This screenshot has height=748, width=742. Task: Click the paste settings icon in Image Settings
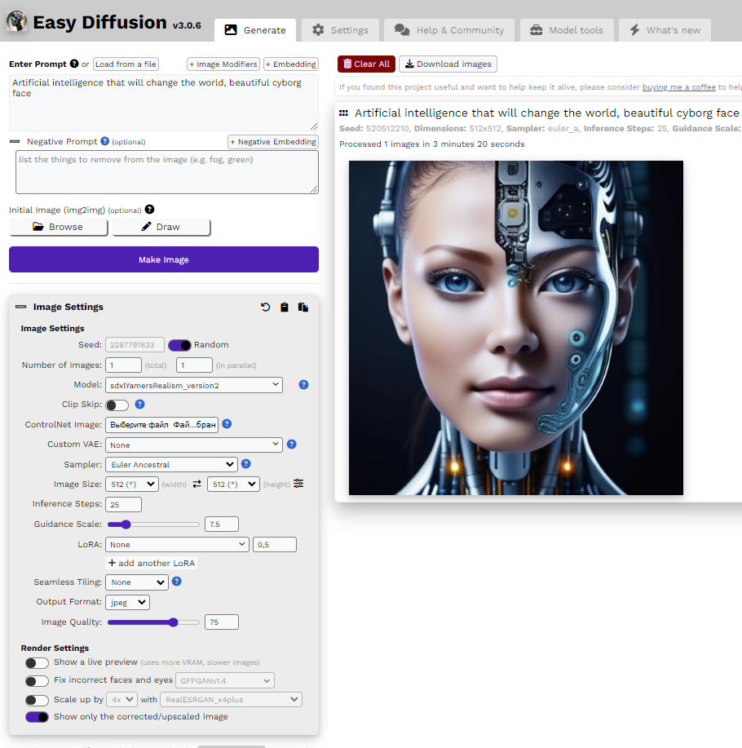coord(303,308)
